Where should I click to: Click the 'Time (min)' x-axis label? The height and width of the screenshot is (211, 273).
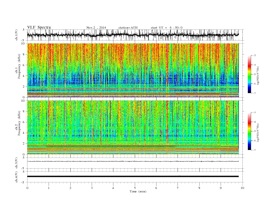point(138,191)
